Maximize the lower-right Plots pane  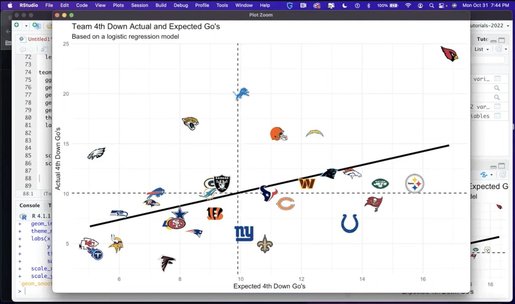[x=502, y=167]
